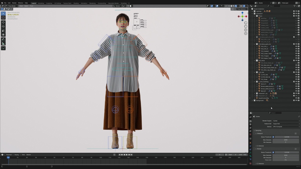Collapse the Props collection in the outliner
The height and width of the screenshot is (169, 301).
254,16
